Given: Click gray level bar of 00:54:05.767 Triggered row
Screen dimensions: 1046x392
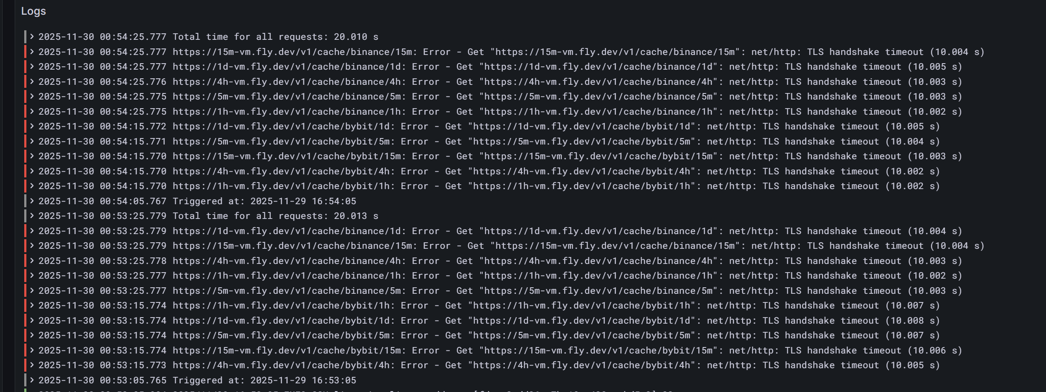Looking at the screenshot, I should [25, 201].
